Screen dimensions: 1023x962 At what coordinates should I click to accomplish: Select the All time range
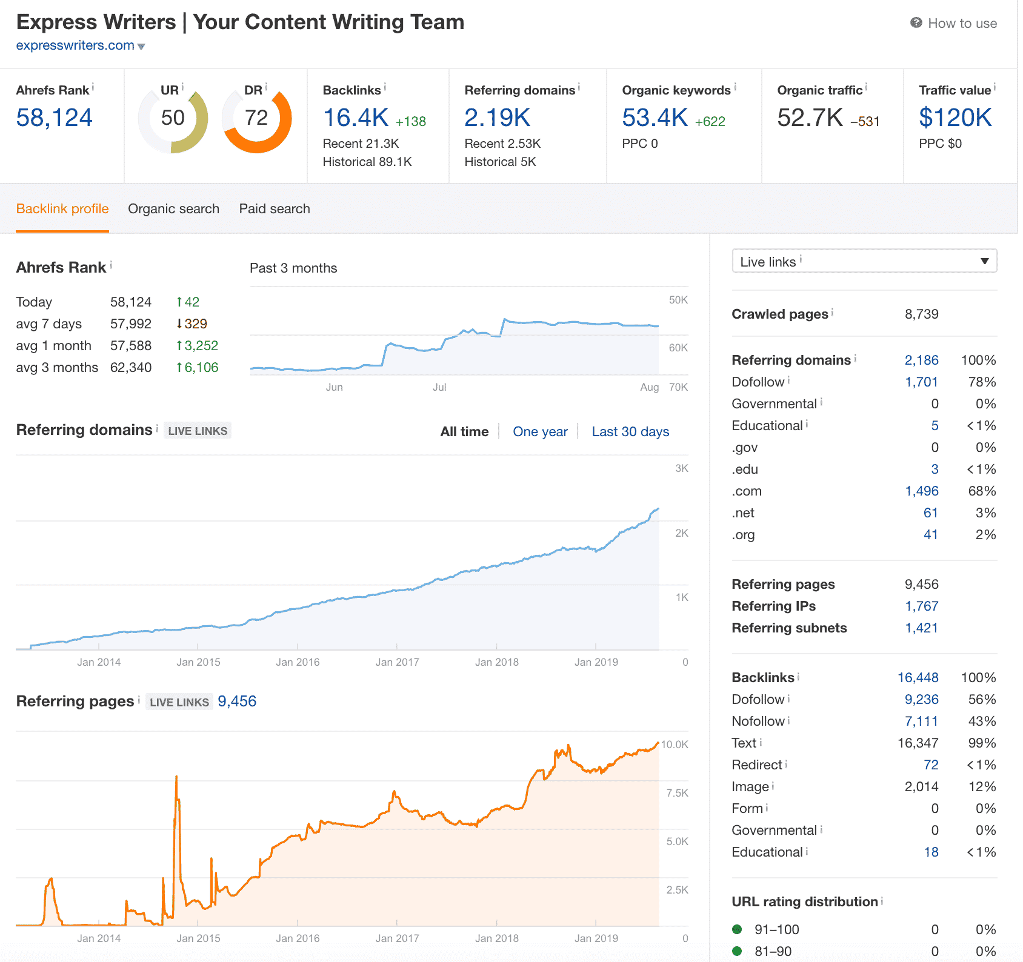click(x=464, y=432)
